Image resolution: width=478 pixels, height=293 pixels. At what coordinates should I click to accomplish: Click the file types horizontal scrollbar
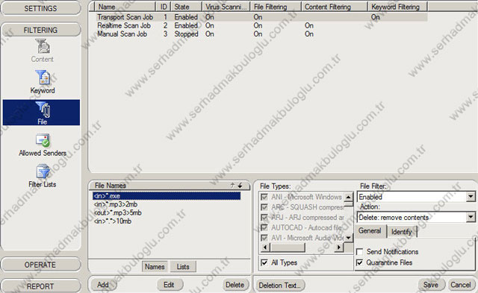pyautogui.click(x=302, y=248)
